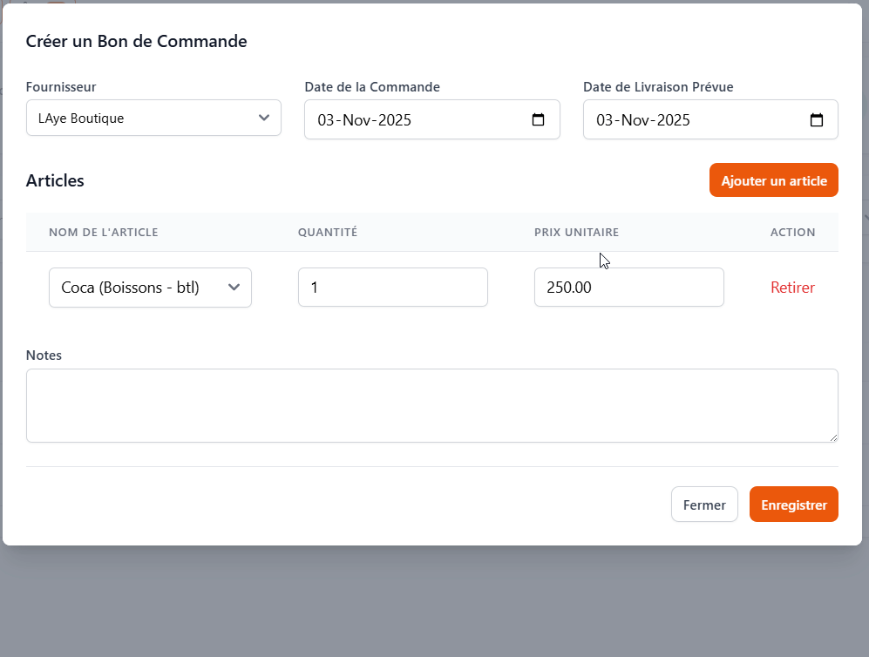Screen dimensions: 869x657
Task: Close the dialog with Fermer button
Action: [704, 505]
